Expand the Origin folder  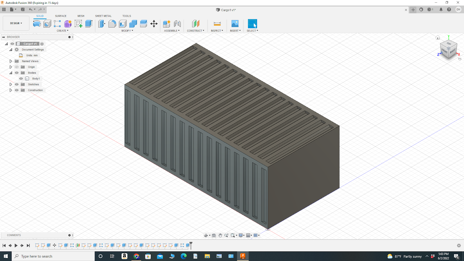tap(11, 67)
